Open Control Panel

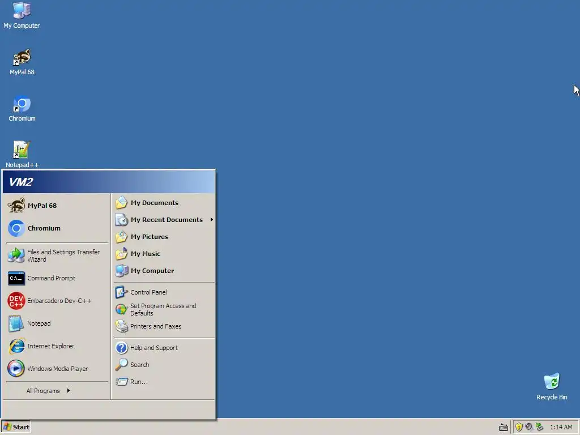[x=164, y=292]
